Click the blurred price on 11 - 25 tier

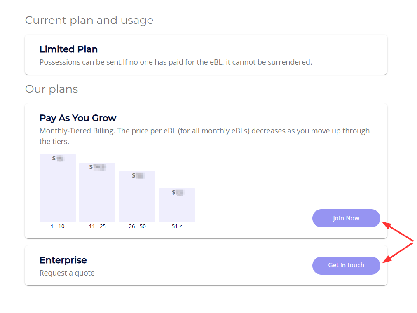tap(98, 167)
